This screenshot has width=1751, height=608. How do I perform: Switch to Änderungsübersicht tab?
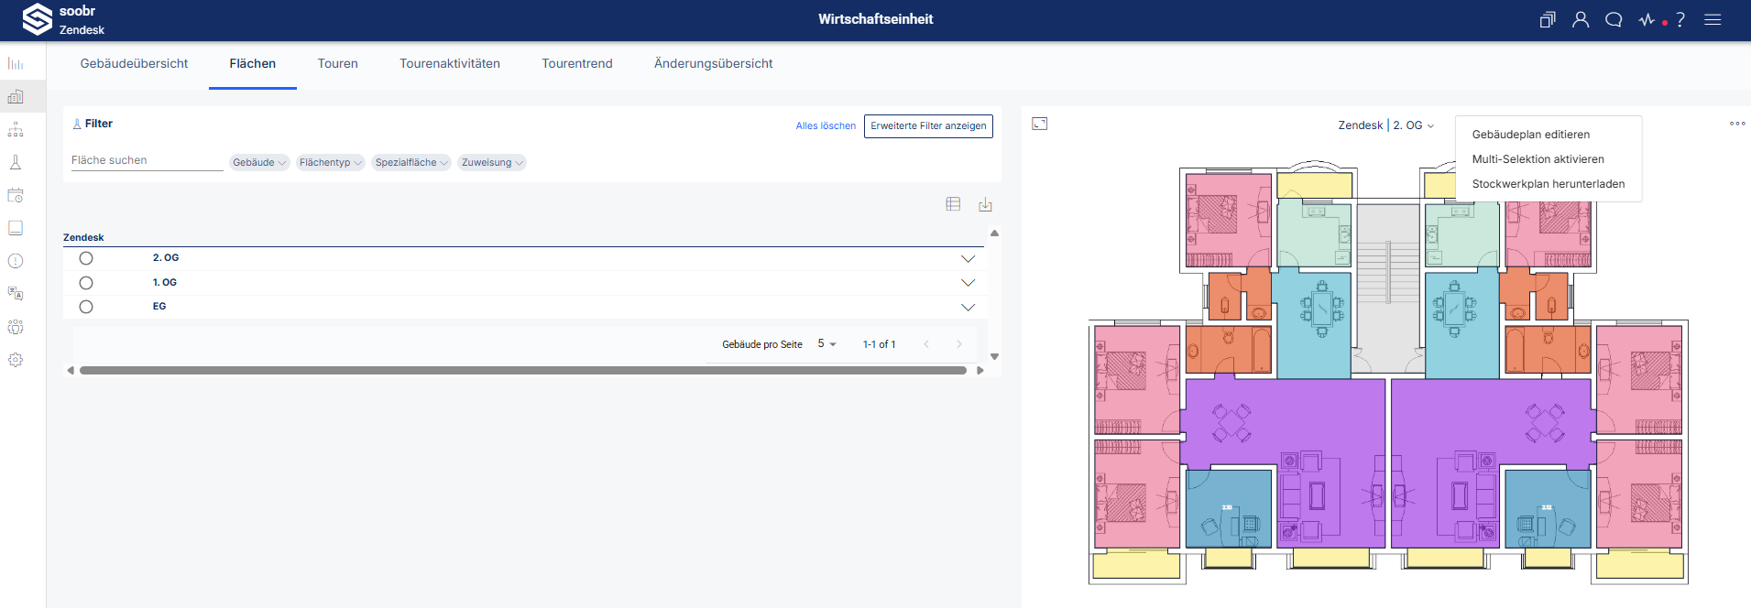point(714,63)
